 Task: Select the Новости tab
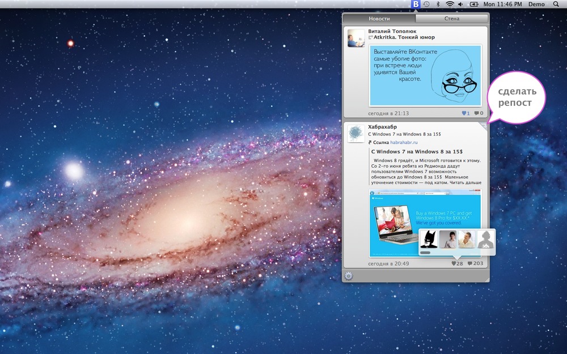coord(379,19)
